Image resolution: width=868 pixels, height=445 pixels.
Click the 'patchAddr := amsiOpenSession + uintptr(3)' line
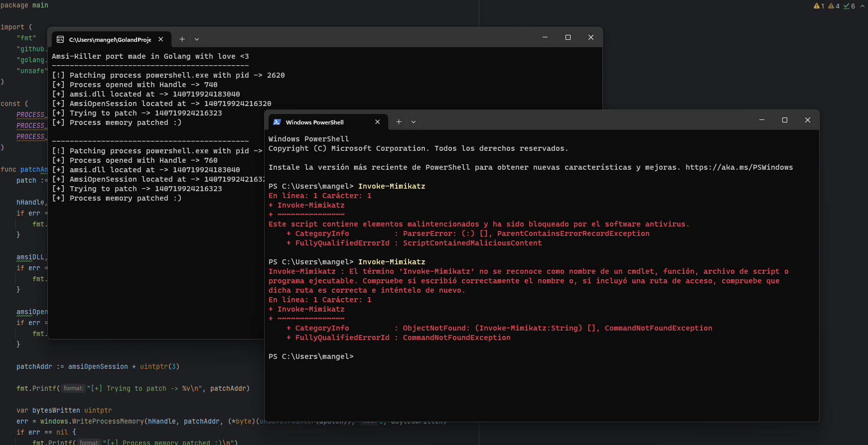(98, 366)
